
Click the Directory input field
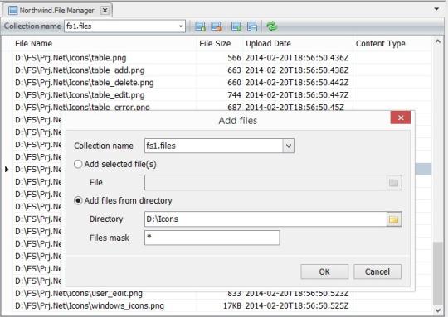pos(265,219)
